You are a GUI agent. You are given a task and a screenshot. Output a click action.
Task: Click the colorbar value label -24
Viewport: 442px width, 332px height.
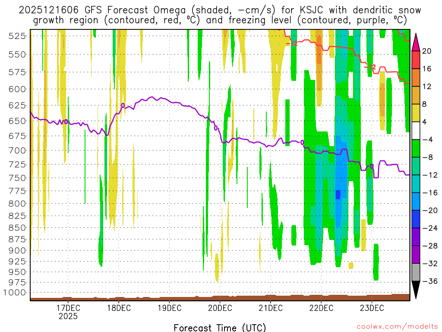pyautogui.click(x=429, y=228)
